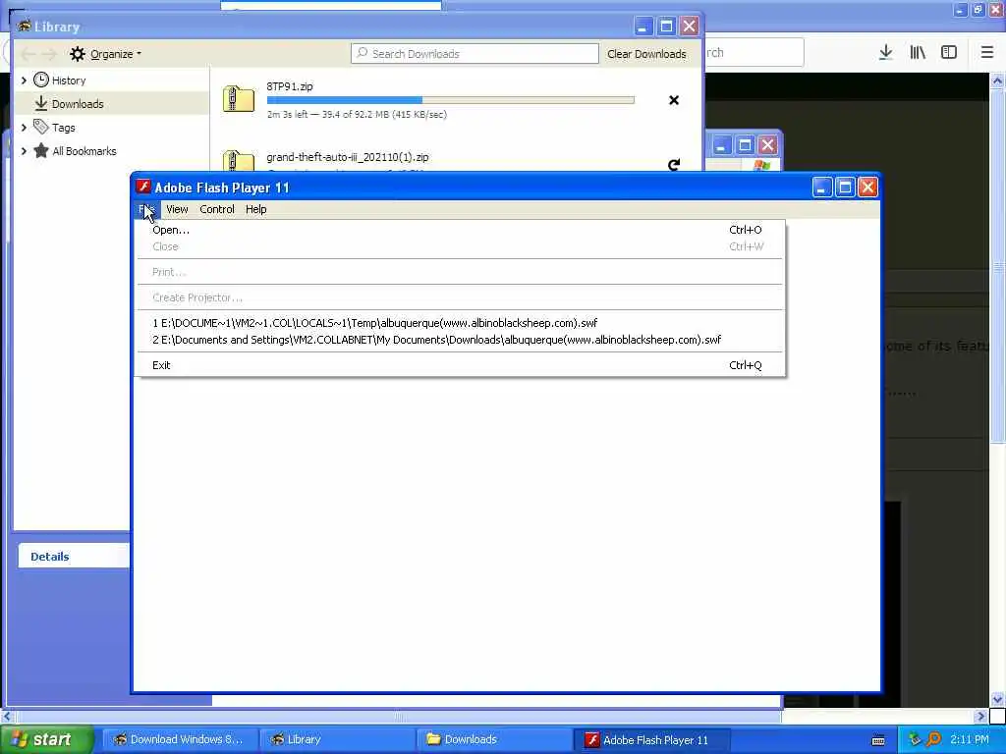Click Adobe Flash Player 11 taskbar item
Viewport: 1006px width, 754px height.
click(x=650, y=739)
